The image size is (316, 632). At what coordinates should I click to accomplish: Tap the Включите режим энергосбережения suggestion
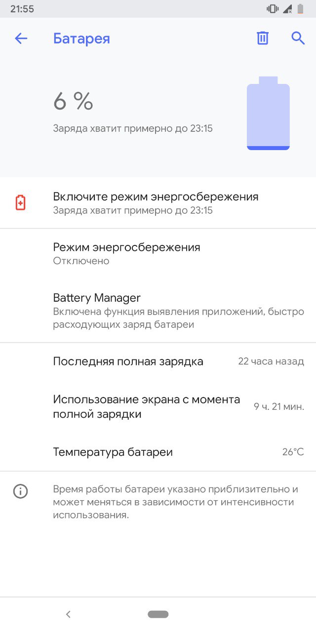tap(158, 203)
